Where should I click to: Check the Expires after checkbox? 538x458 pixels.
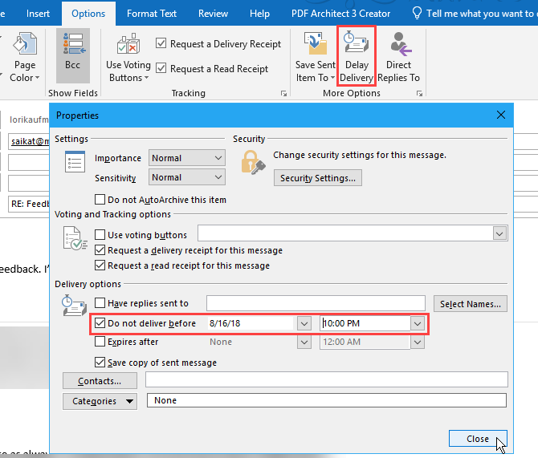coord(100,342)
